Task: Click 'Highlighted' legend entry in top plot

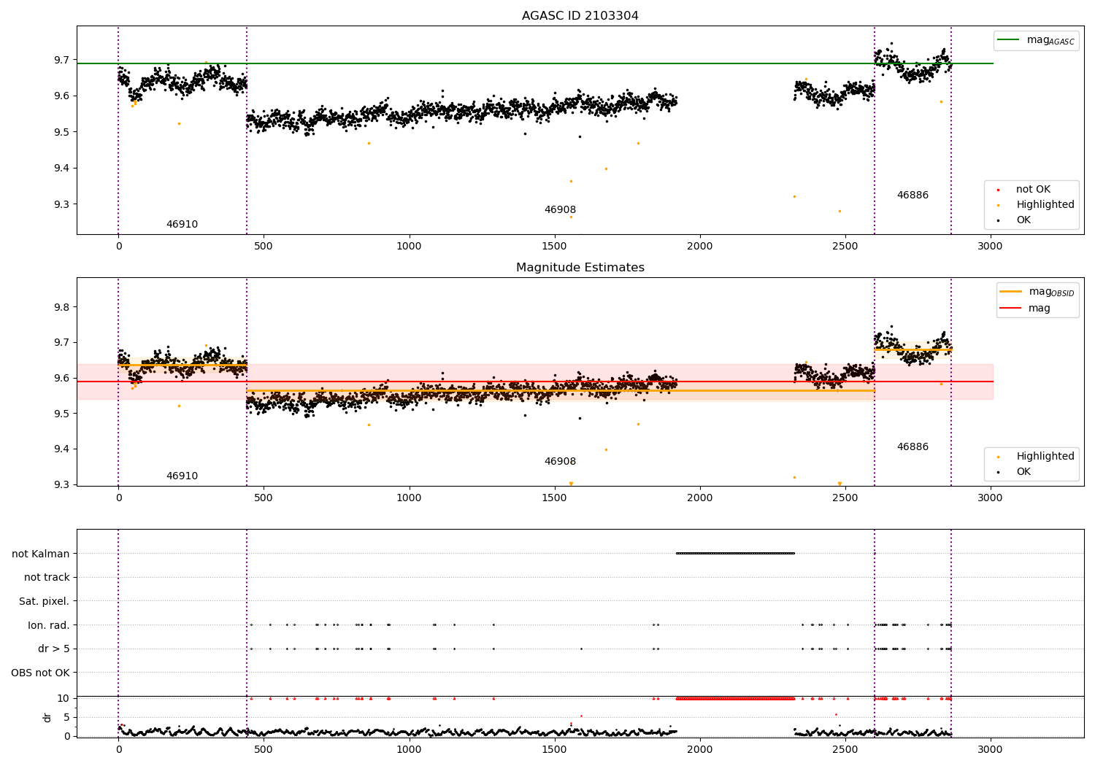Action: [1045, 205]
